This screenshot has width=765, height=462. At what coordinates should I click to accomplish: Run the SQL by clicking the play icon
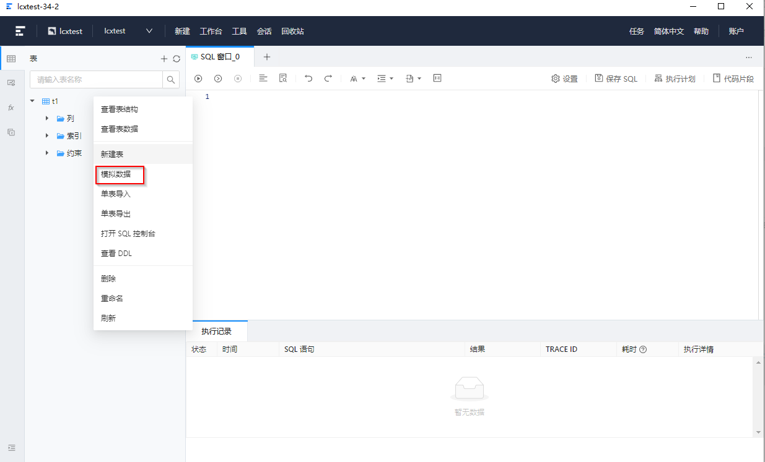coord(198,79)
